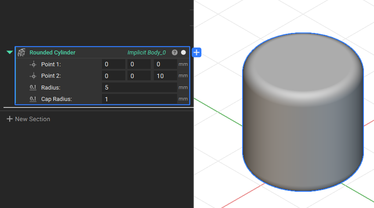Click the Rounded Cylinder block title
The height and width of the screenshot is (208, 374).
coord(52,52)
